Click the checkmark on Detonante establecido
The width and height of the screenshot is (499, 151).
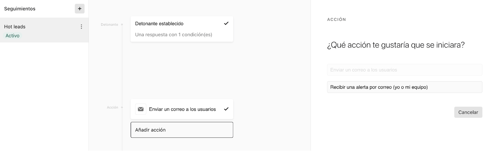click(x=226, y=23)
